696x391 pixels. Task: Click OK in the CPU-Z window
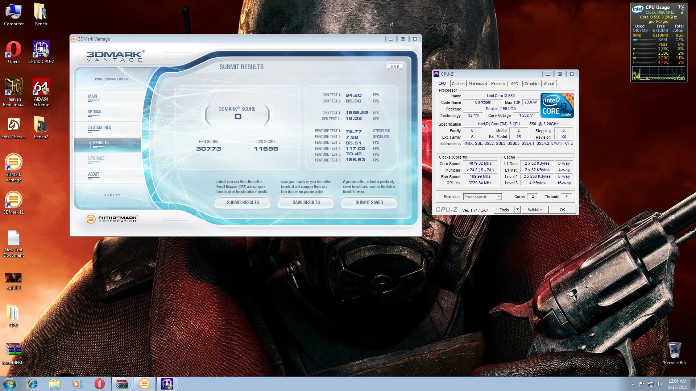(562, 210)
